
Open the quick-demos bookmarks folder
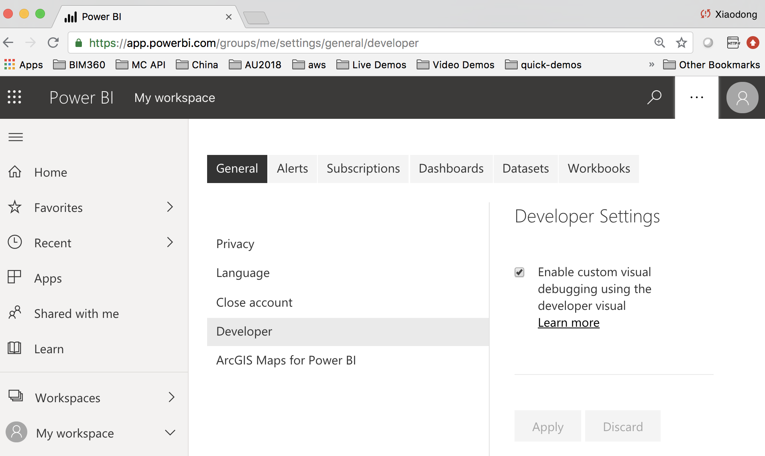(543, 65)
